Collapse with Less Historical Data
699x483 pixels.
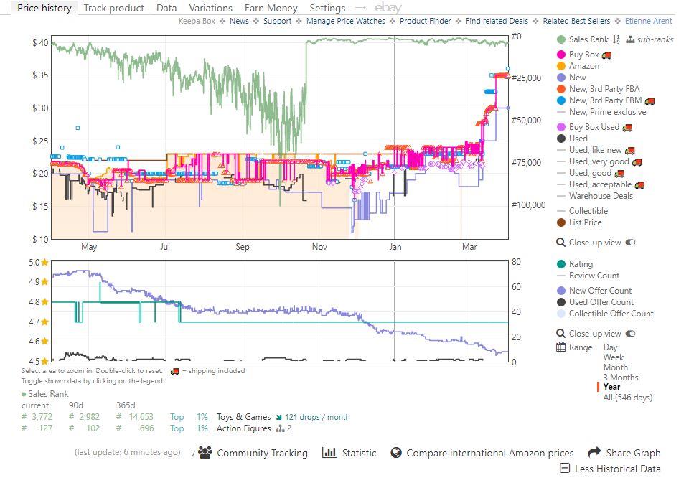pyautogui.click(x=610, y=469)
